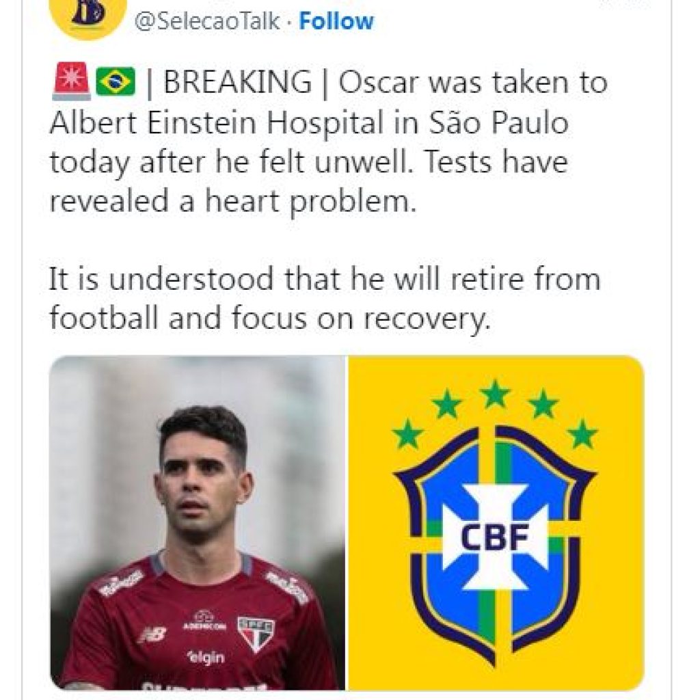Click the SelecaoTalk yellow profile avatar
The image size is (700, 700).
[x=88, y=15]
